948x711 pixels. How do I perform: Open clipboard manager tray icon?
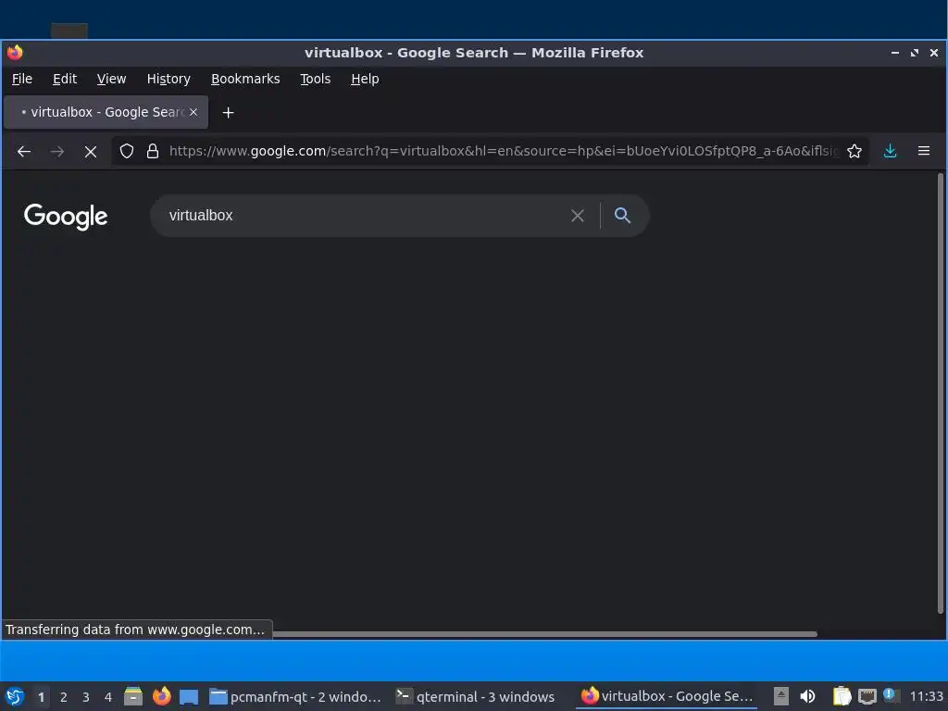click(x=842, y=696)
